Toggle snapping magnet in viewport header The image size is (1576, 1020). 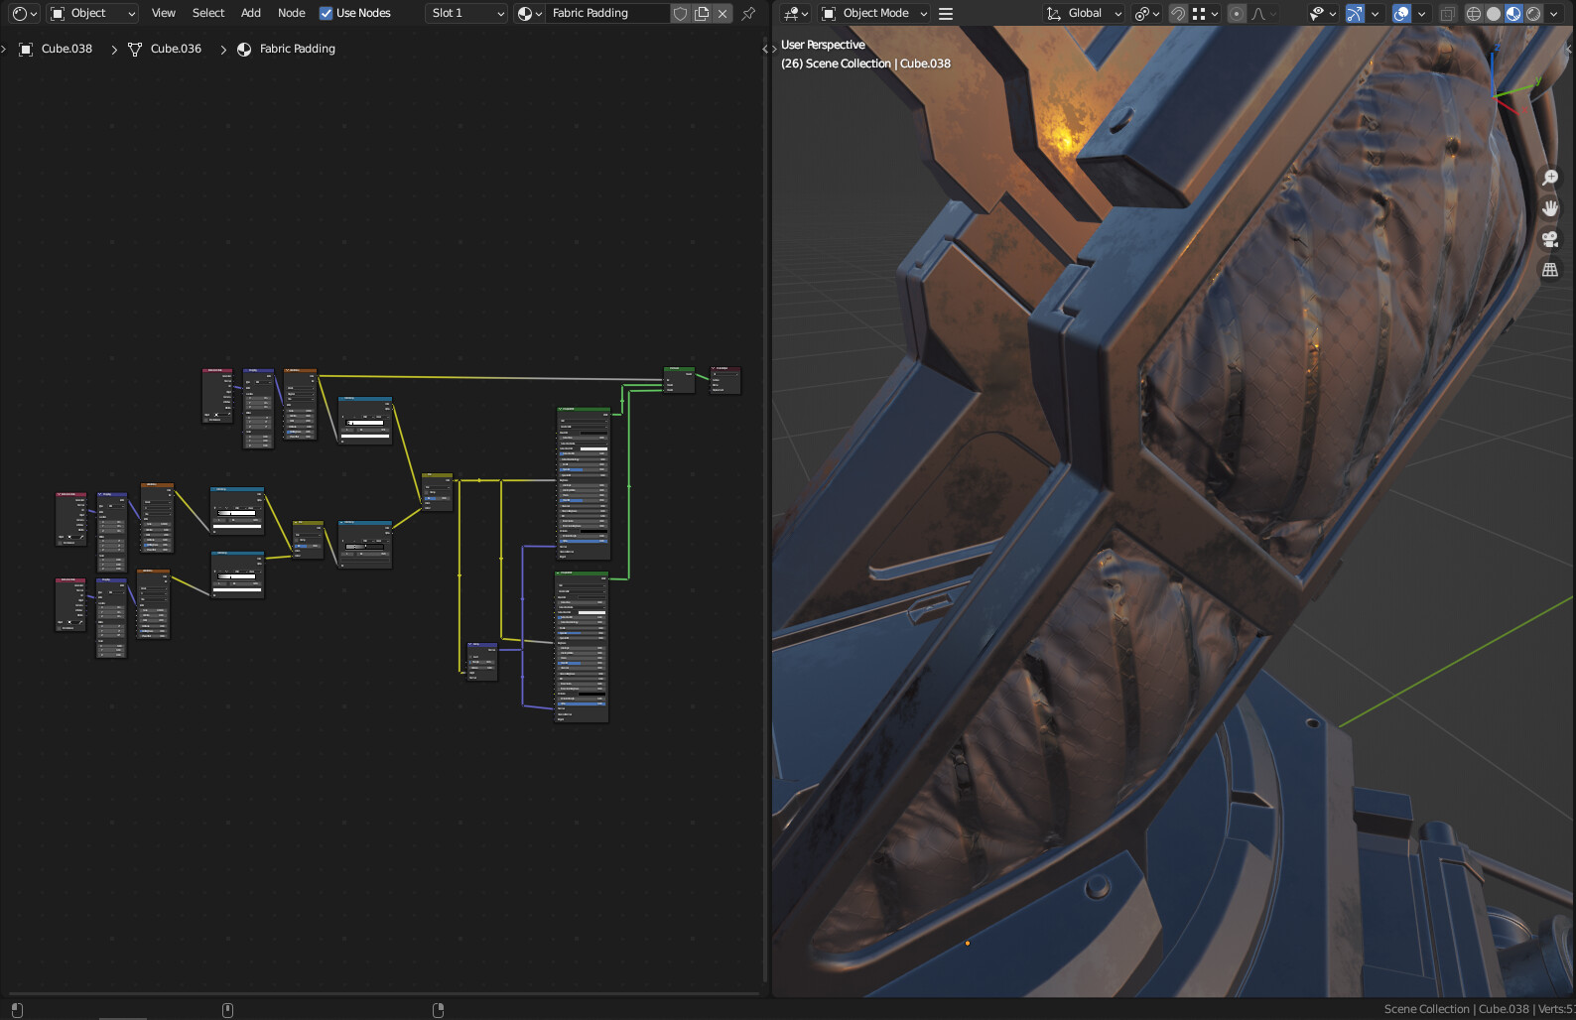coord(1178,13)
